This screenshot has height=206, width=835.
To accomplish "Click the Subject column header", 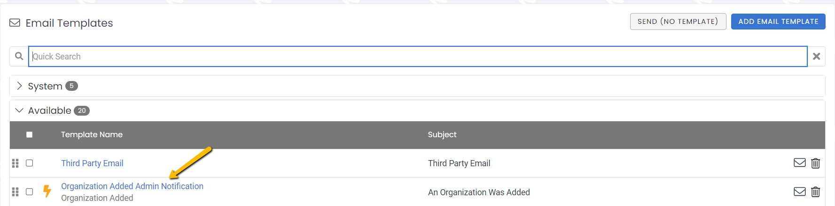I will coord(442,135).
